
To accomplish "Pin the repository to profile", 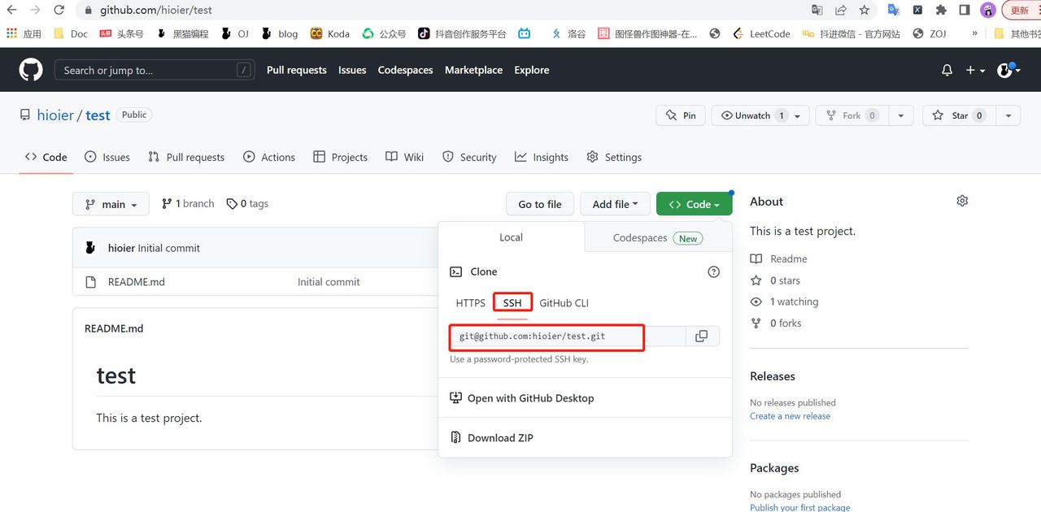I will tap(681, 115).
